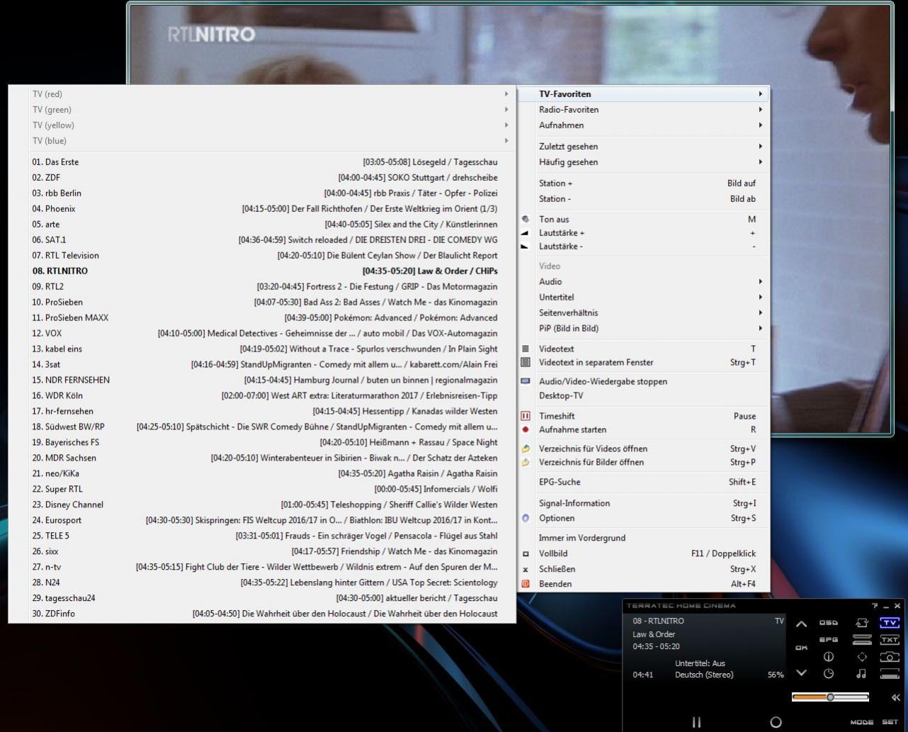Expand the TV (green) submenu arrow

coord(506,109)
